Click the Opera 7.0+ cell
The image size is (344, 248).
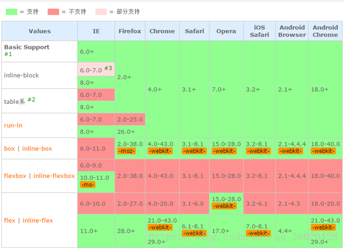tap(226, 90)
